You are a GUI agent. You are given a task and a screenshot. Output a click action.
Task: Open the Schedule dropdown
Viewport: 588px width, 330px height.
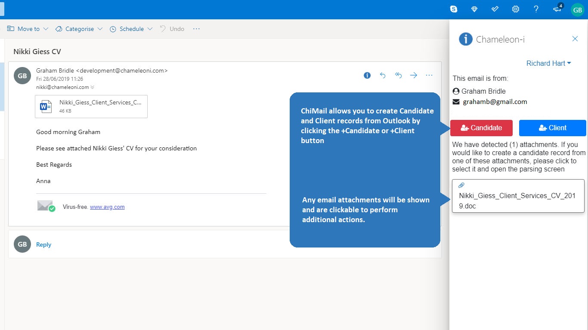pyautogui.click(x=131, y=29)
